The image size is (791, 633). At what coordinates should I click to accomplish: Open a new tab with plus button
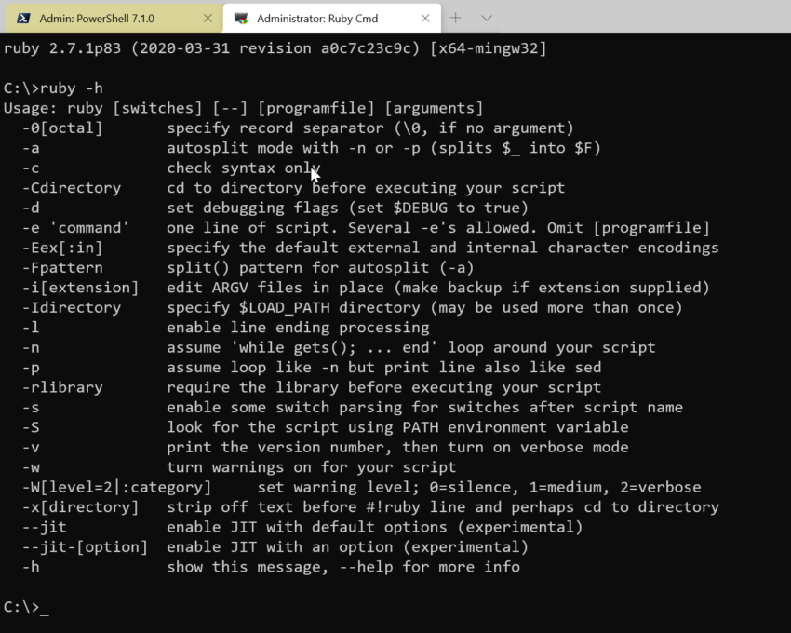(x=456, y=19)
